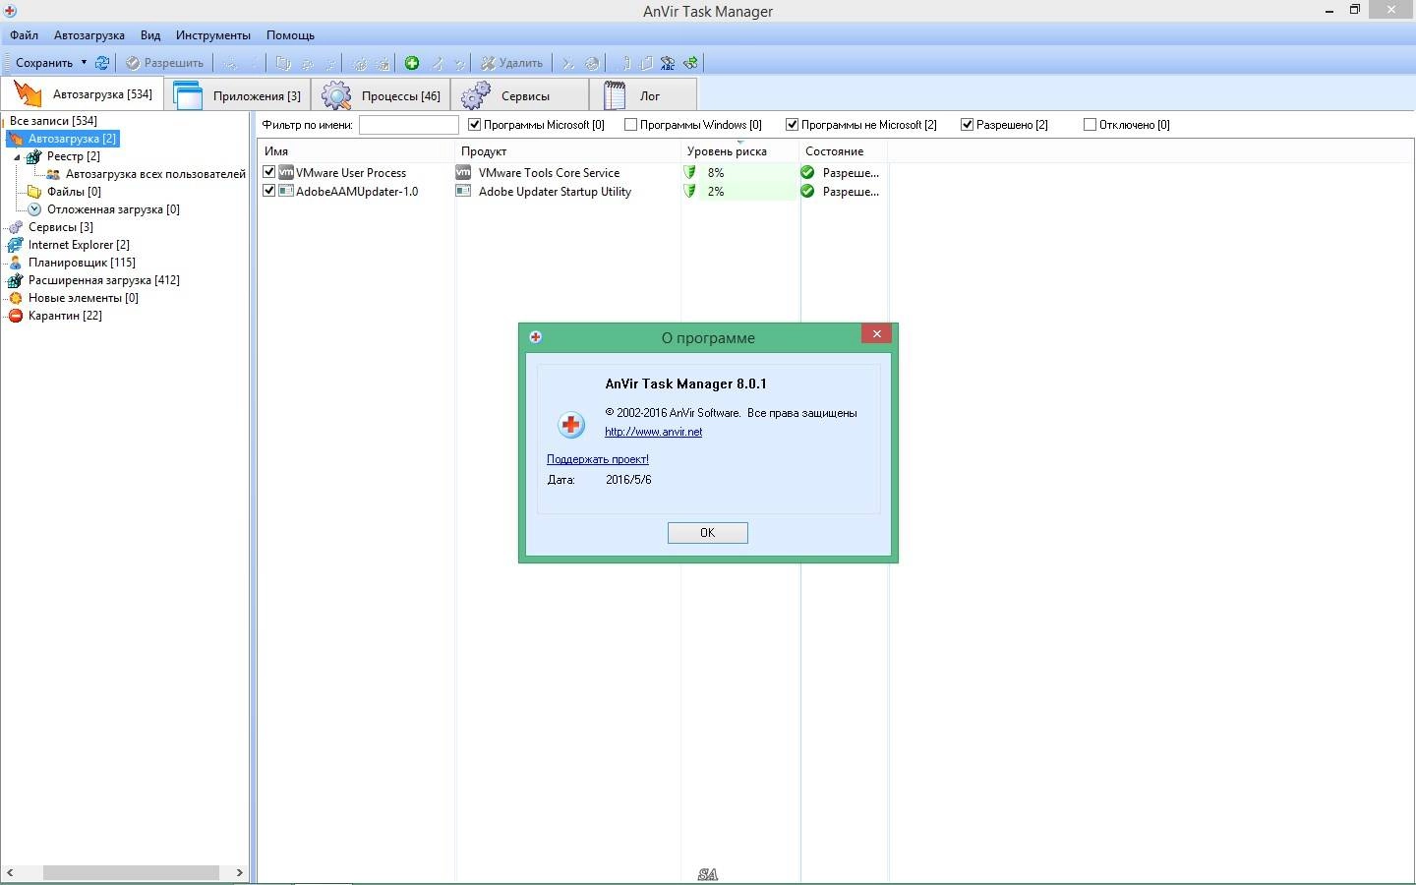This screenshot has width=1416, height=885.
Task: Click OK in the О программе dialog
Action: click(x=708, y=533)
